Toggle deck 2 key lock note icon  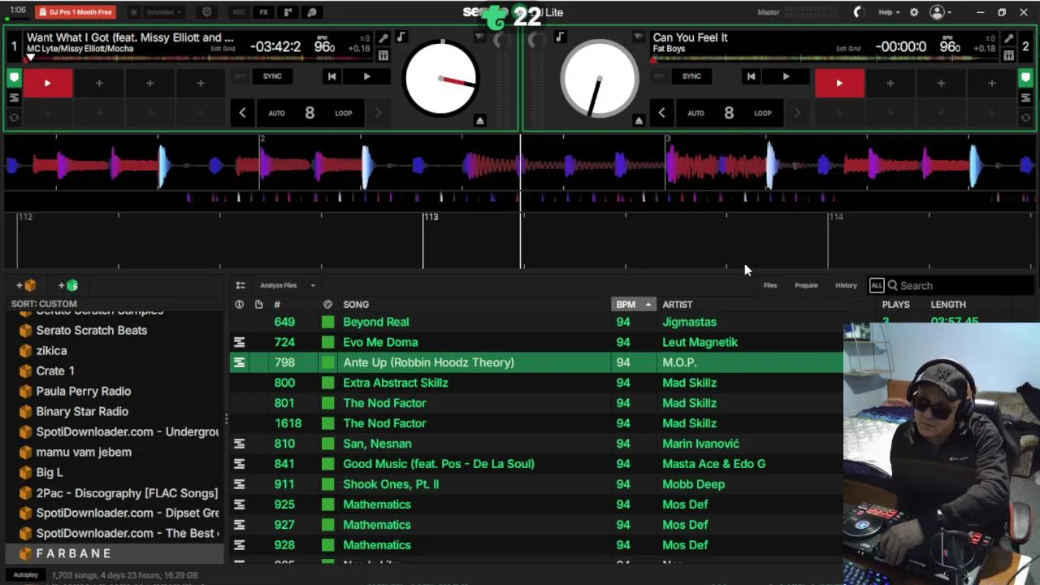pos(560,37)
